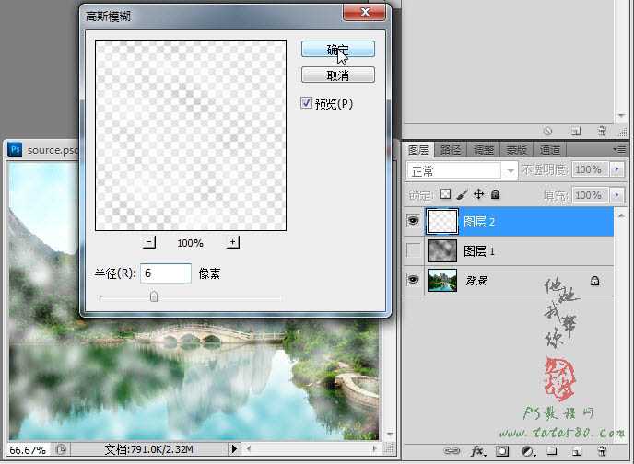The height and width of the screenshot is (464, 634).
Task: Toggle lock position move icon
Action: (x=479, y=194)
